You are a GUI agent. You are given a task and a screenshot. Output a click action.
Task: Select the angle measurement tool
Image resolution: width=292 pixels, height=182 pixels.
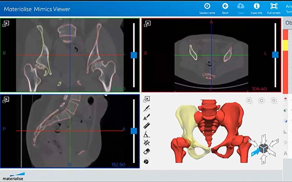click(146, 134)
